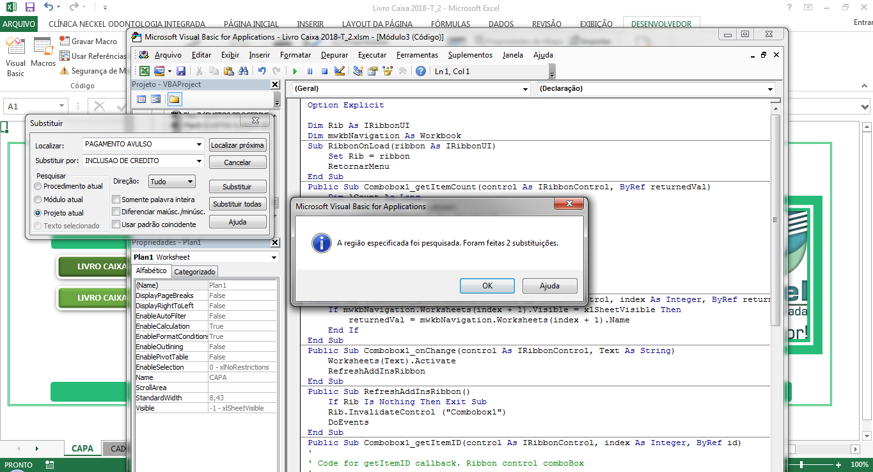Open the Direção dropdown showing Tudo

(190, 182)
